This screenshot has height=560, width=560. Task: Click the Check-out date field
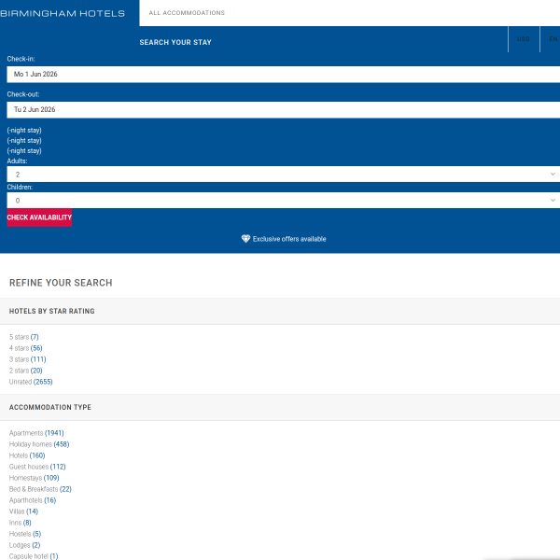(x=283, y=109)
